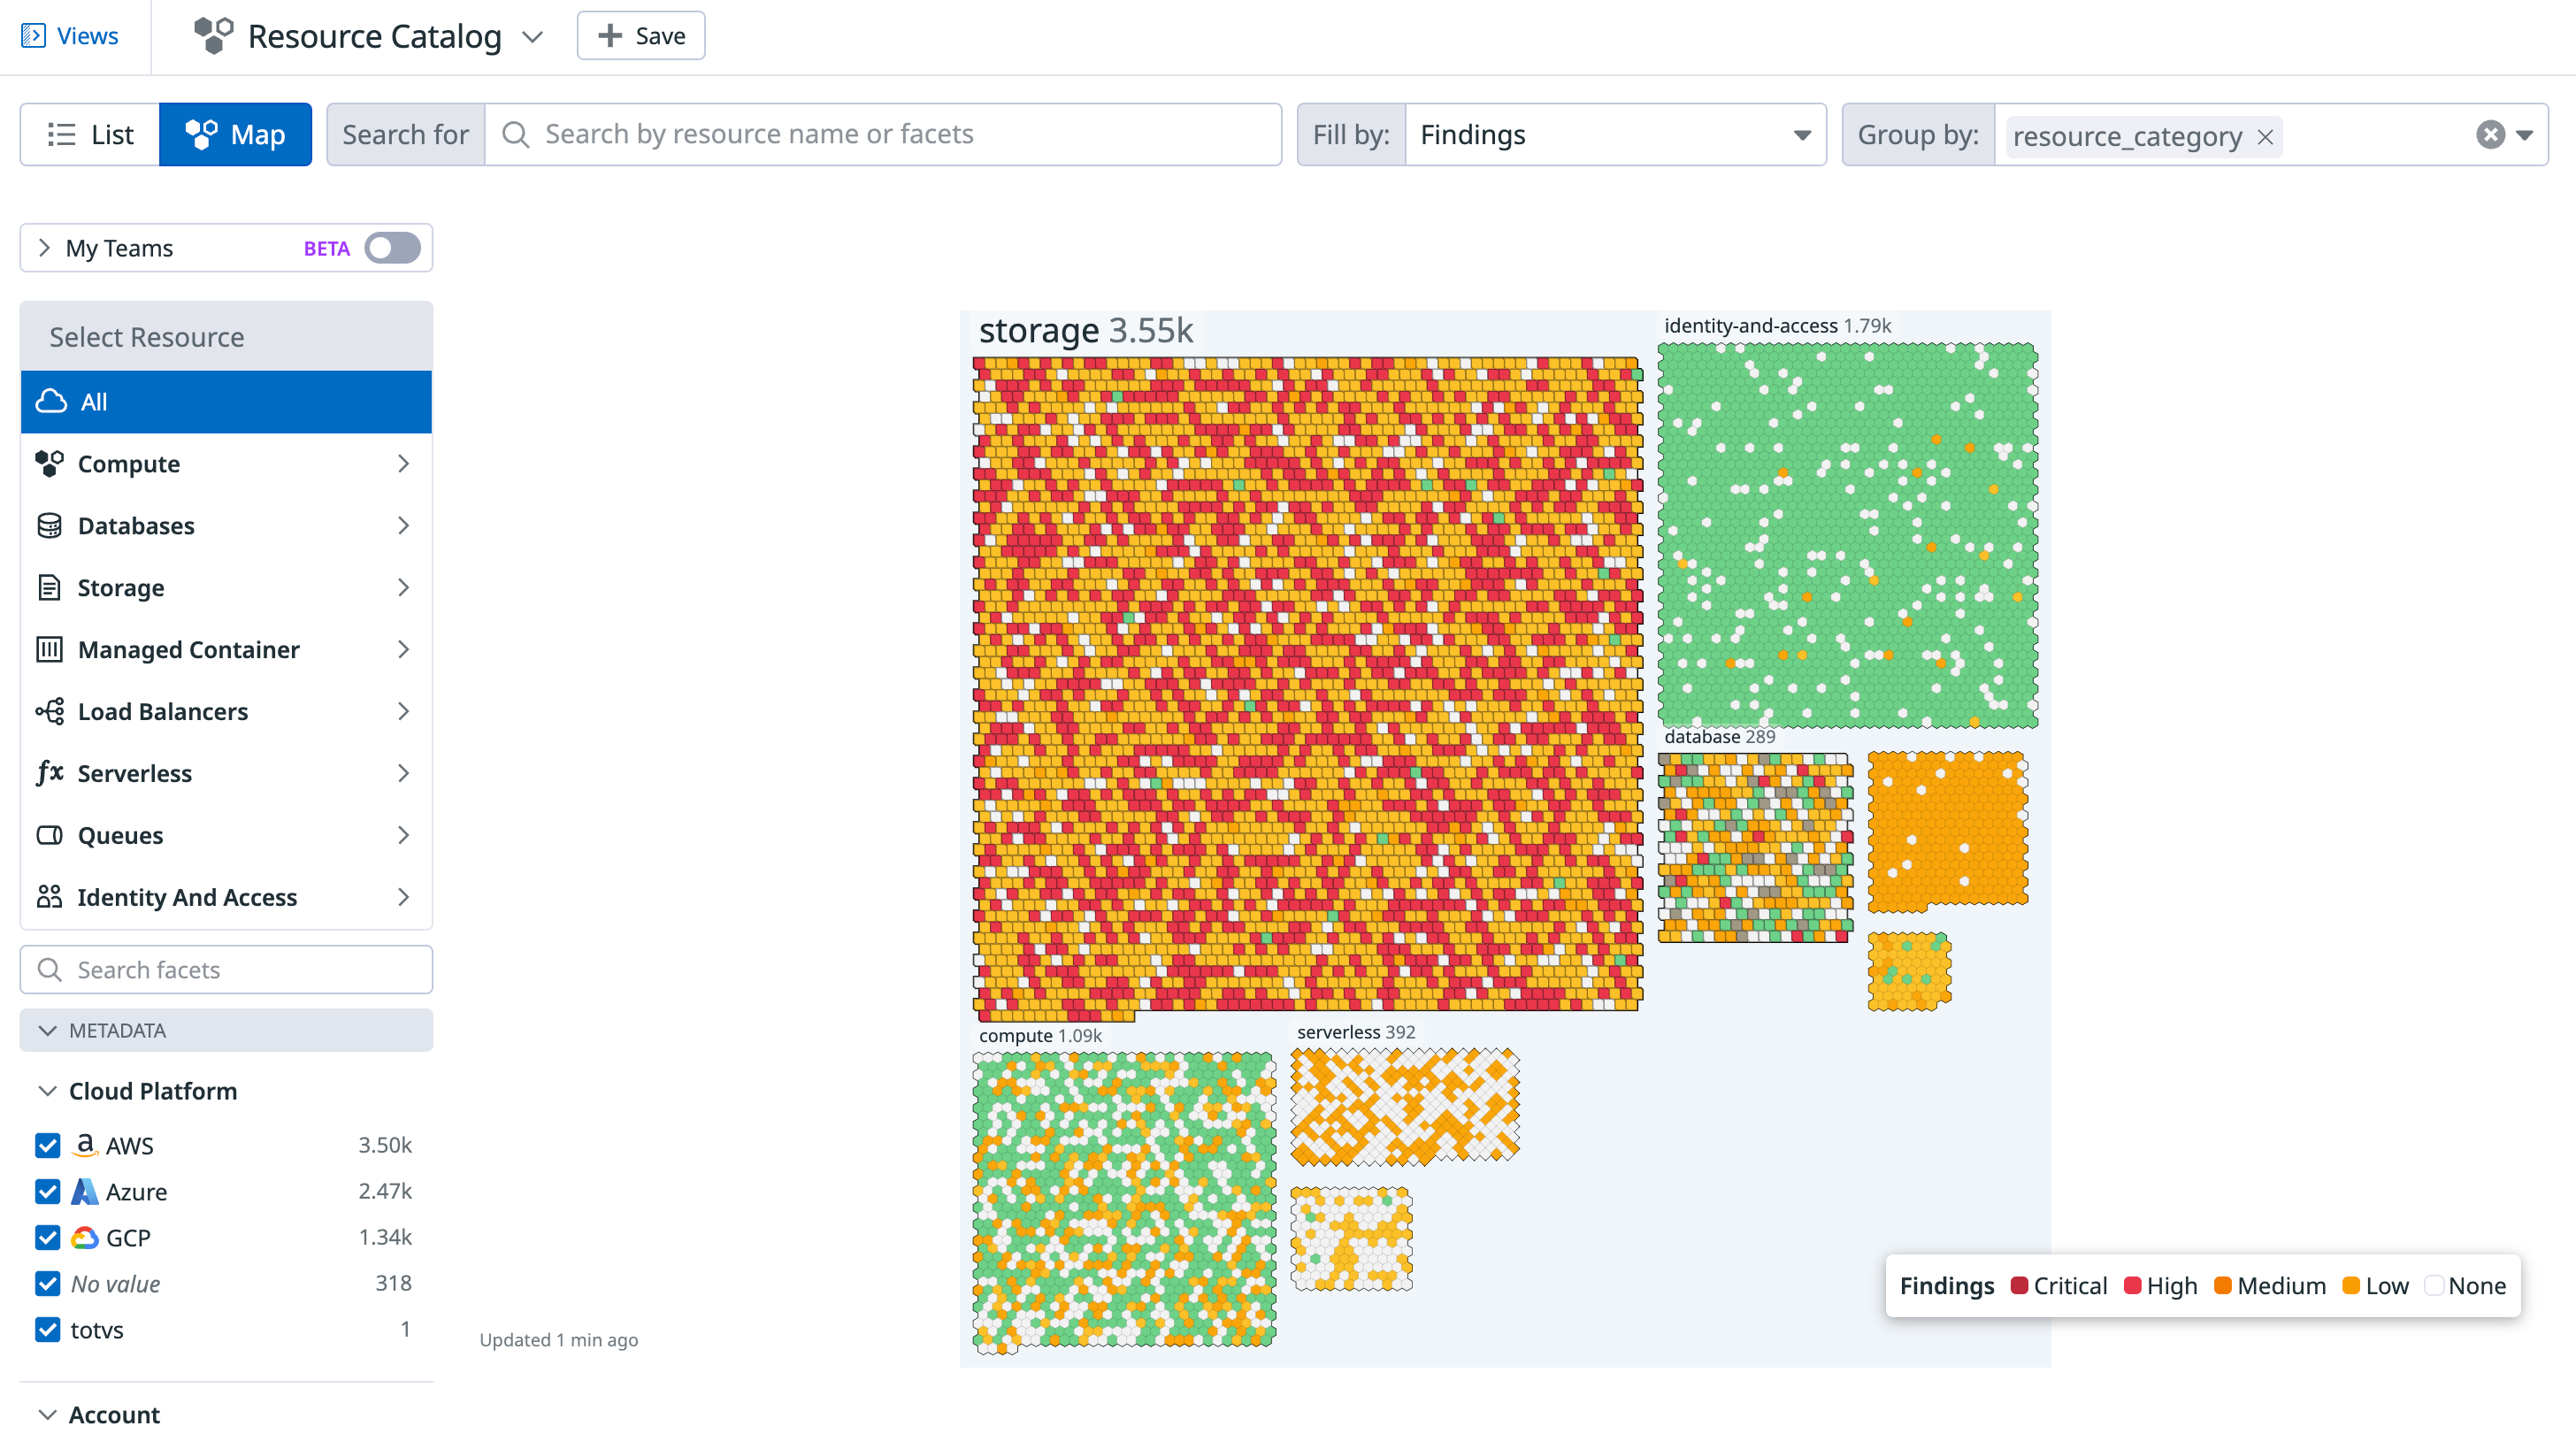Expand the Account section

[47, 1414]
